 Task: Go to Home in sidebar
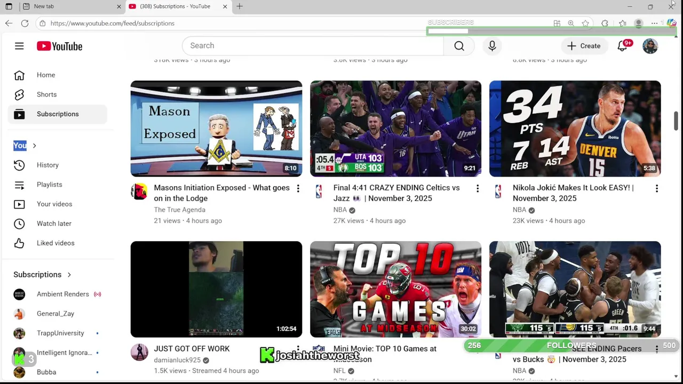[x=58, y=75]
